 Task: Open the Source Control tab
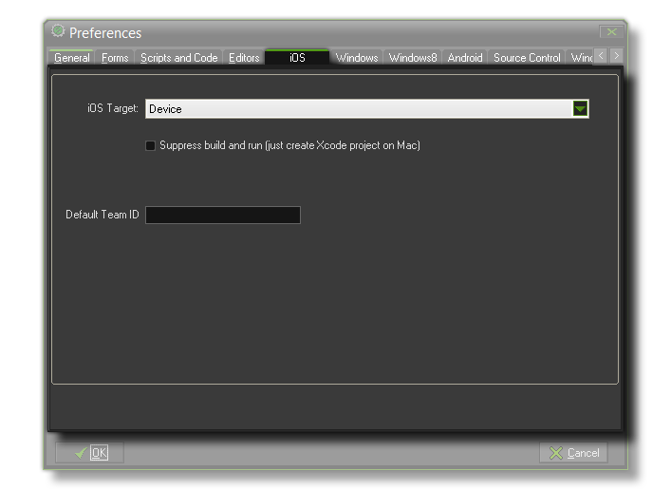(527, 58)
